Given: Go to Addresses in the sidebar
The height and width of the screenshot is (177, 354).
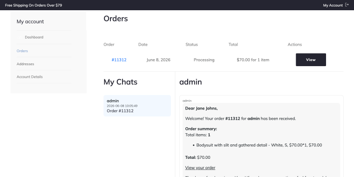Looking at the screenshot, I should tap(25, 64).
